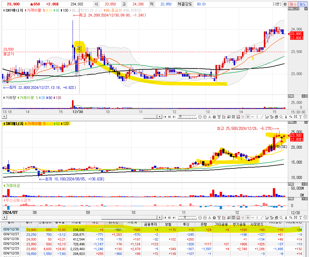Select crosshair tool in daily chart toolbar
309x257 pixels.
(248, 218)
